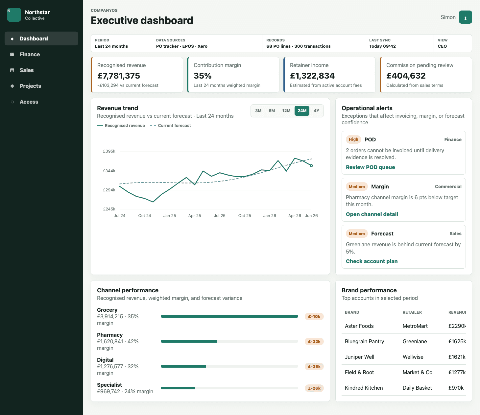
Task: Click the Medium badge on the Forecast alert
Action: (357, 233)
